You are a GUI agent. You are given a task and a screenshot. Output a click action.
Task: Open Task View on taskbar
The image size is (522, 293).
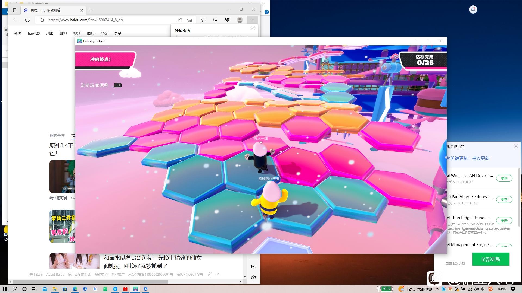pyautogui.click(x=34, y=289)
